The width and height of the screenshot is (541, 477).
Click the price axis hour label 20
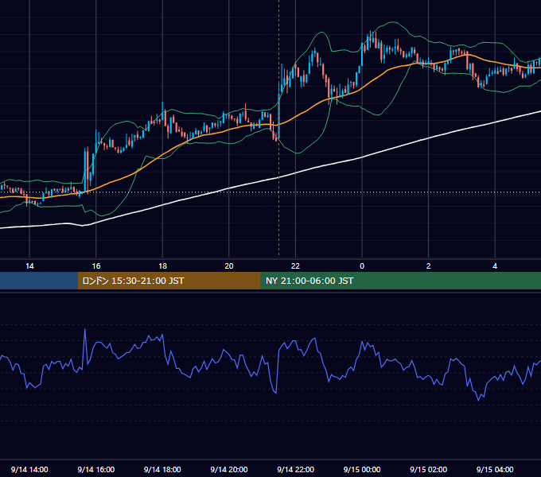tap(229, 266)
